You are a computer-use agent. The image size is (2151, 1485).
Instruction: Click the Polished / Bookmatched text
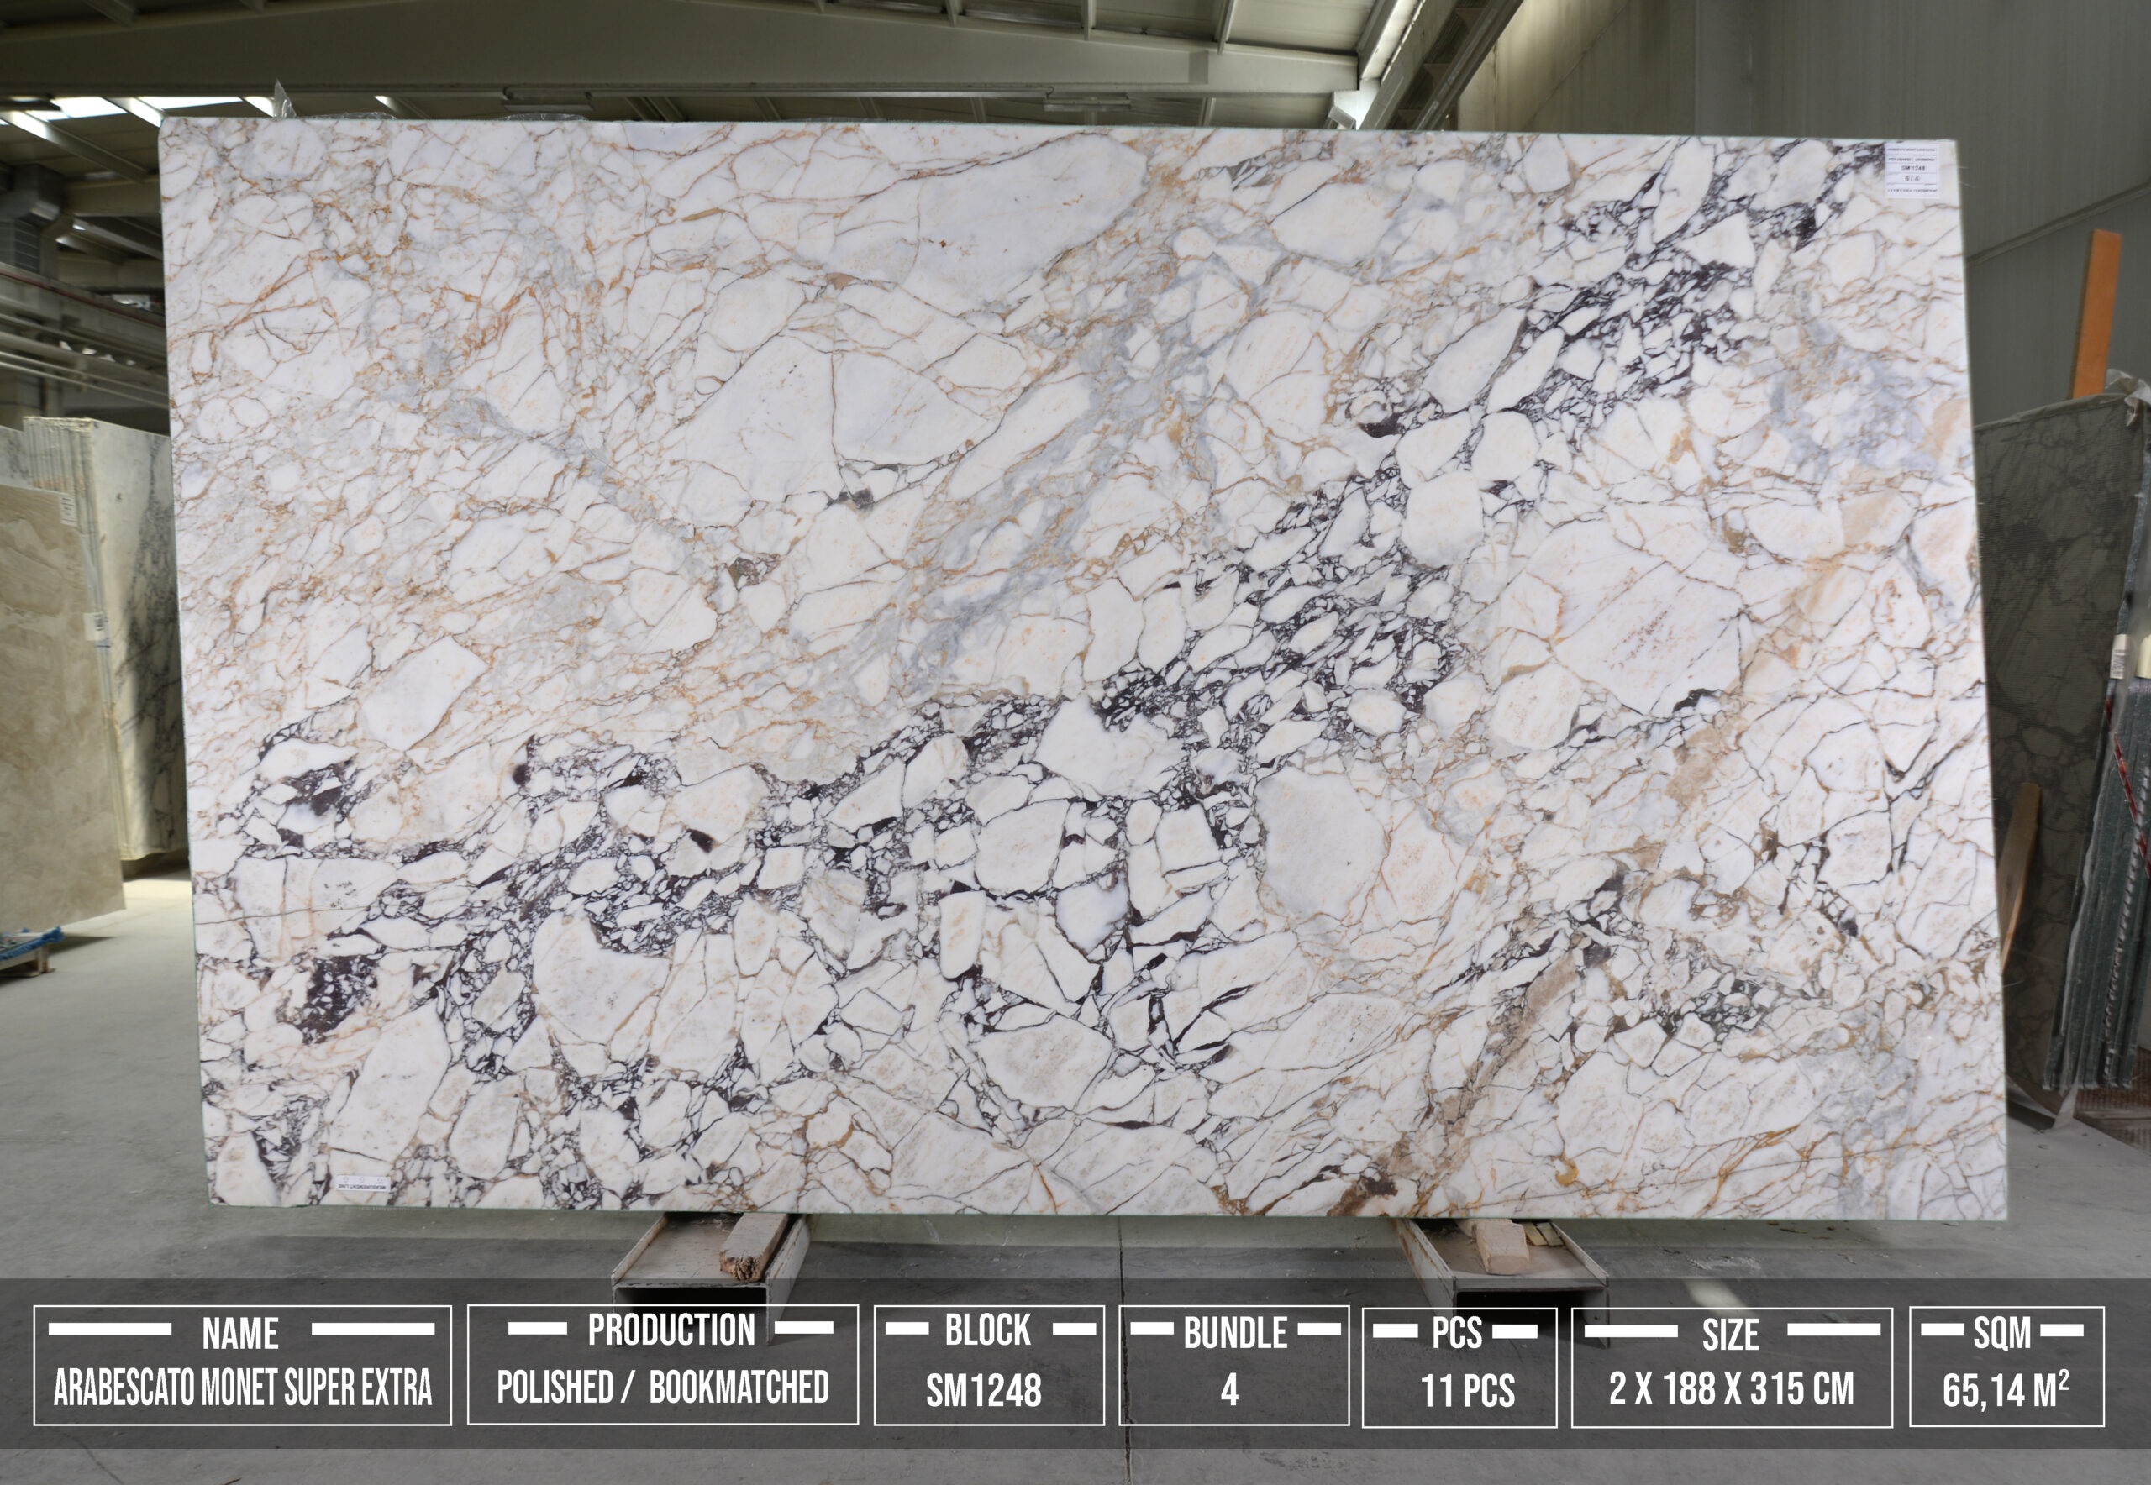[x=662, y=1387]
